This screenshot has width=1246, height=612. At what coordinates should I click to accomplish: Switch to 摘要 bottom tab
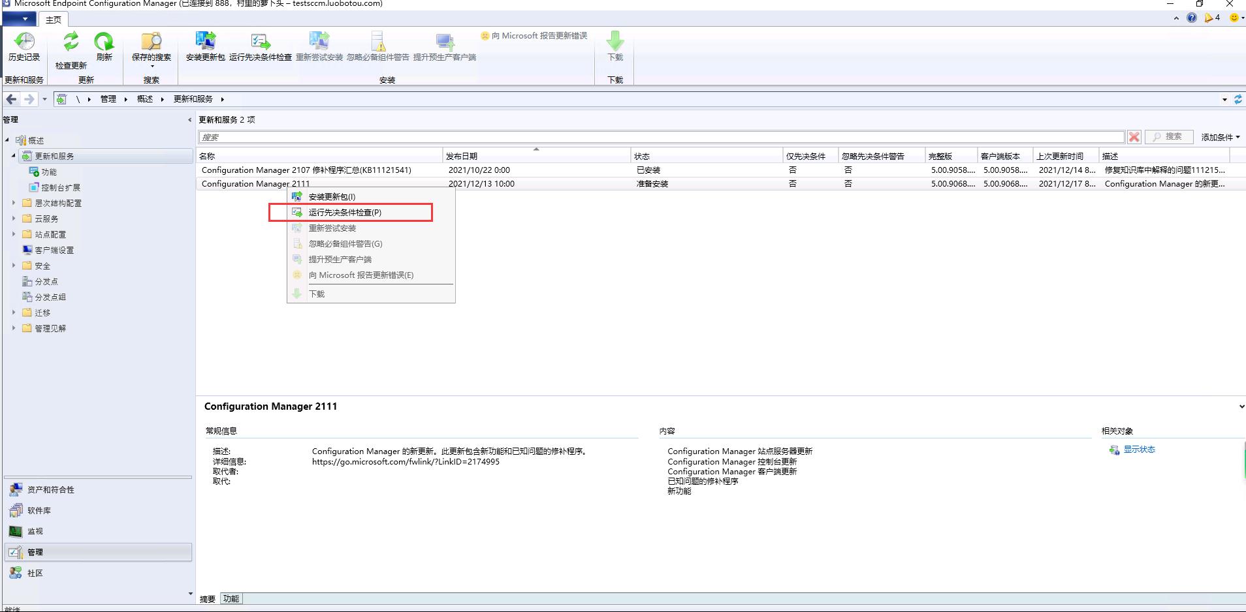(208, 599)
